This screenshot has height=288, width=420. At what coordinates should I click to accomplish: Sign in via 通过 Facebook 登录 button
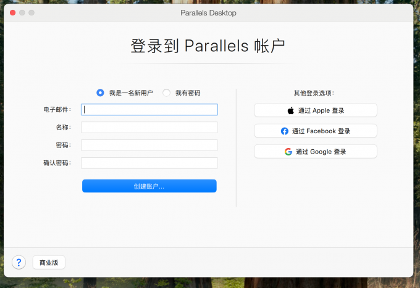316,131
